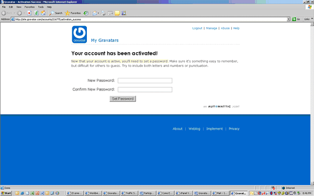The height and width of the screenshot is (196, 314).
Task: Click the About footer link
Action: 177,129
